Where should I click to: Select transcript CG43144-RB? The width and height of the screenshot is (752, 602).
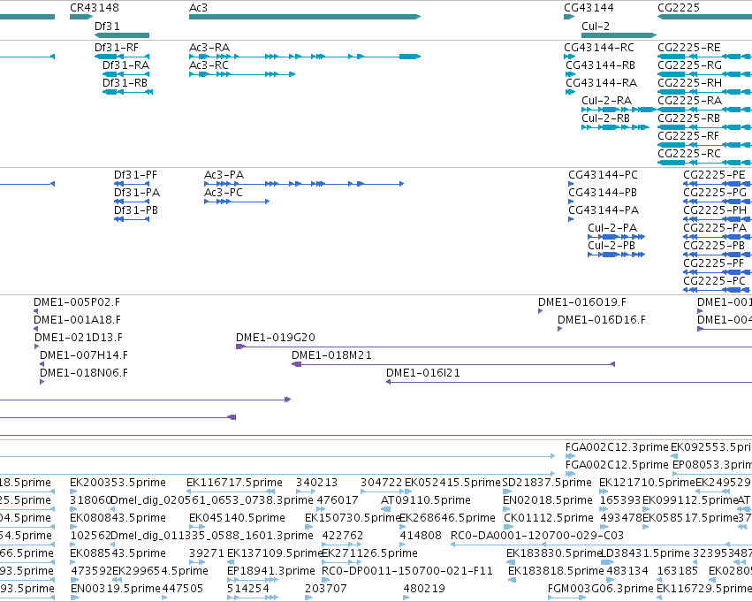click(x=600, y=65)
